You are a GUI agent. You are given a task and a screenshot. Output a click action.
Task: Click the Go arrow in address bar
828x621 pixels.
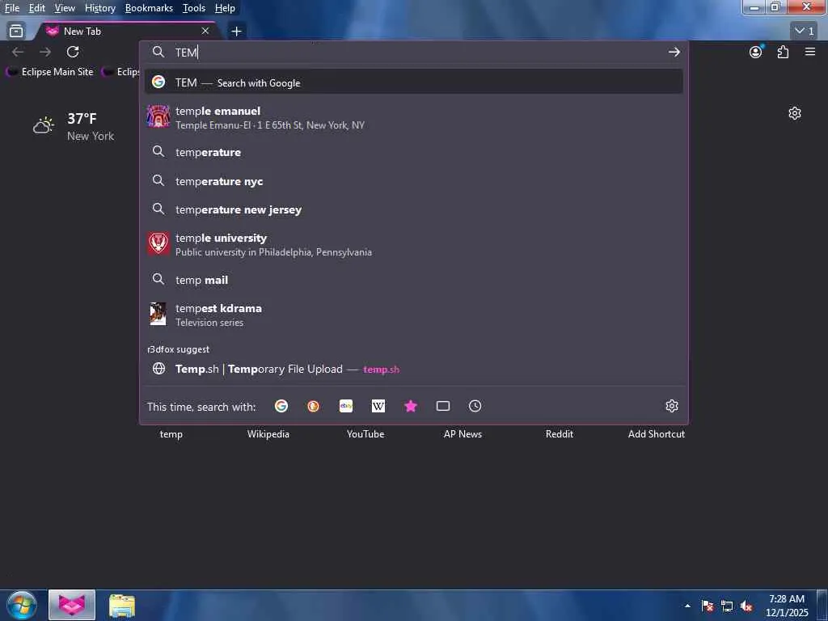[674, 52]
